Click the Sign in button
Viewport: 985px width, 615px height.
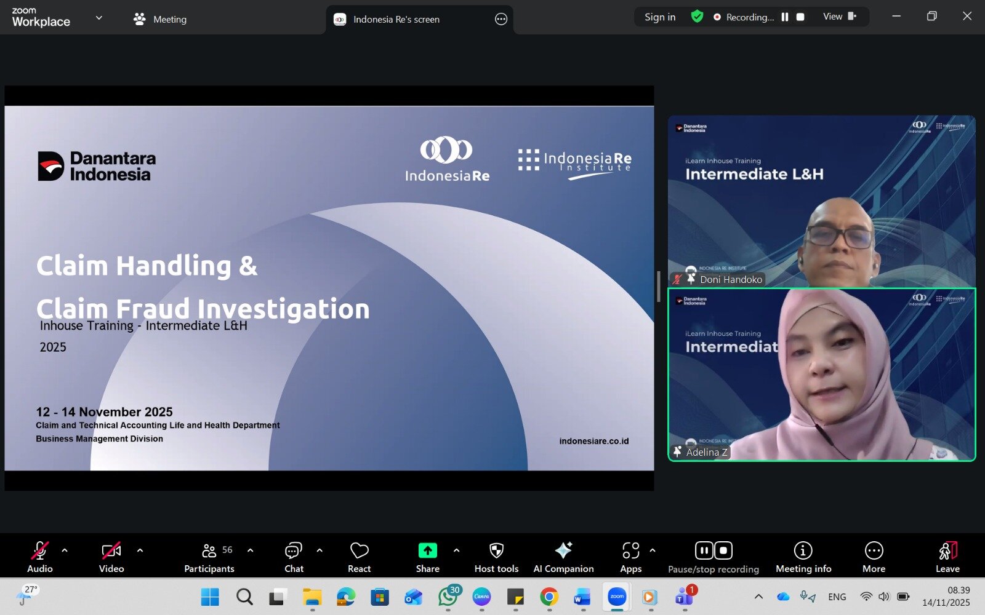(x=660, y=17)
